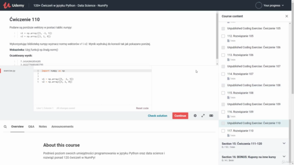Switch to the Overview tab

[17, 126]
